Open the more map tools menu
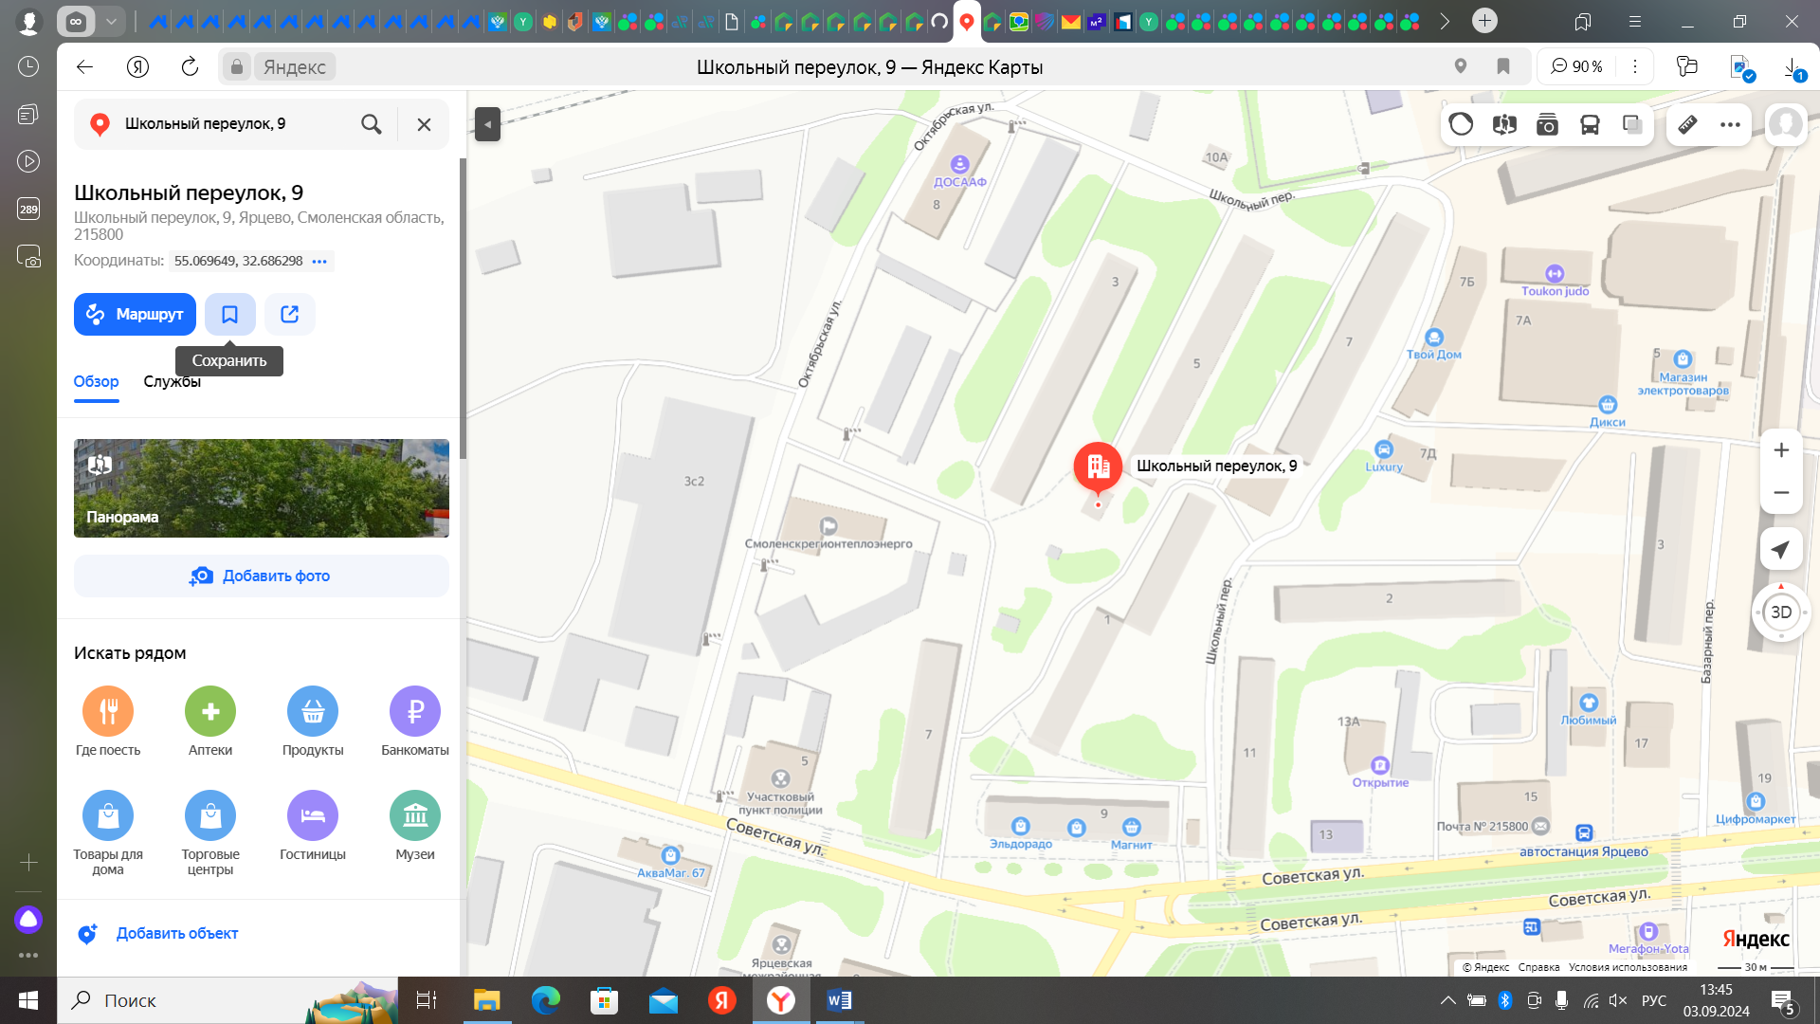 (1730, 125)
